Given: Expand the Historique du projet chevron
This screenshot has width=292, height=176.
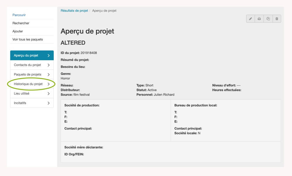Looking at the screenshot, I should [48, 84].
